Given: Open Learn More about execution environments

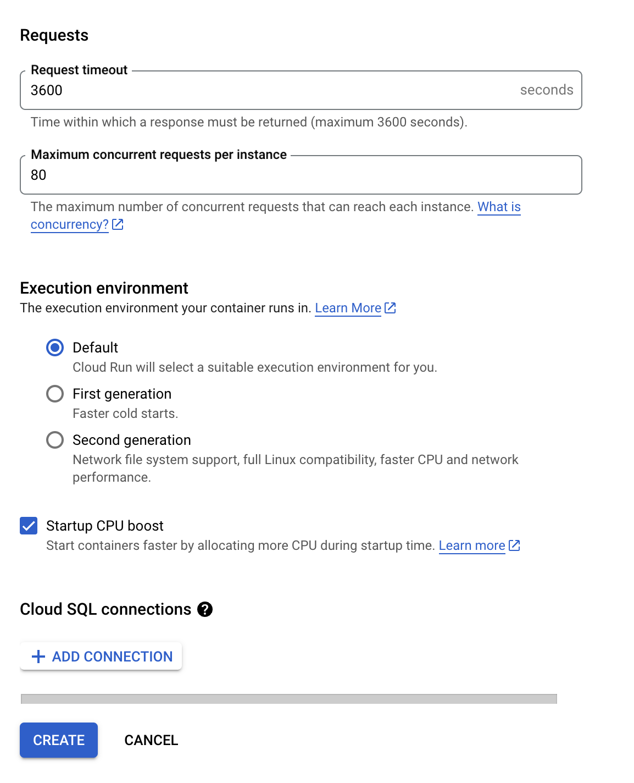Looking at the screenshot, I should 348,308.
